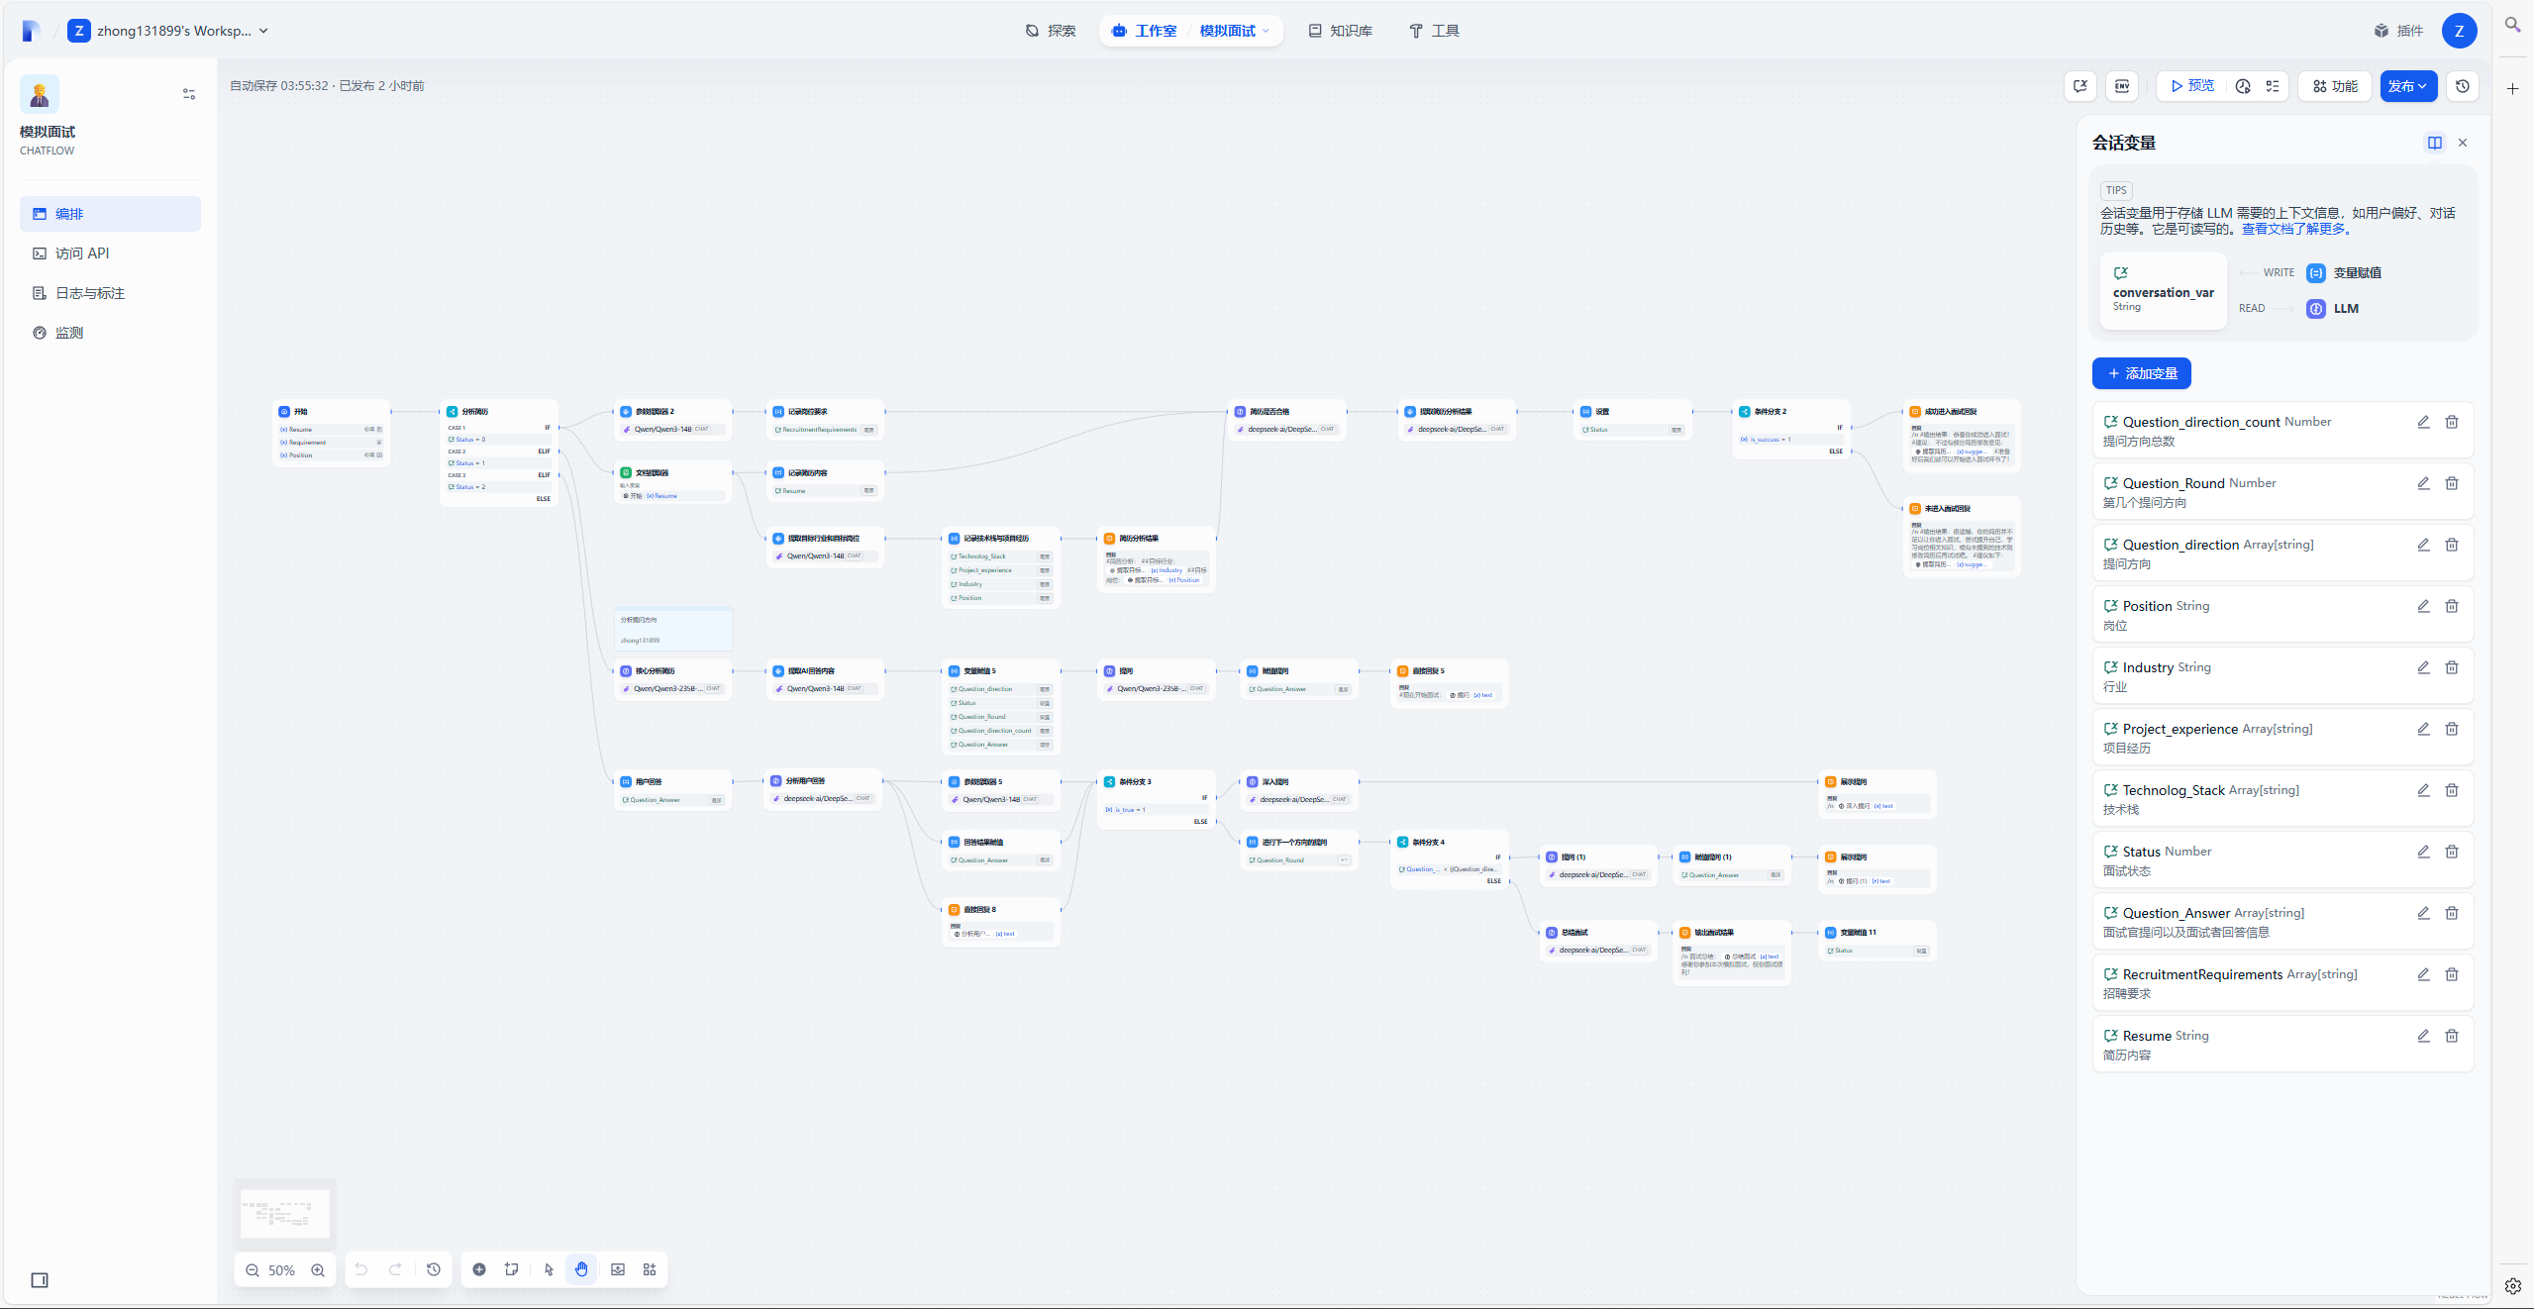Toggle the left sidebar collapse button
The width and height of the screenshot is (2534, 1309).
40,1280
